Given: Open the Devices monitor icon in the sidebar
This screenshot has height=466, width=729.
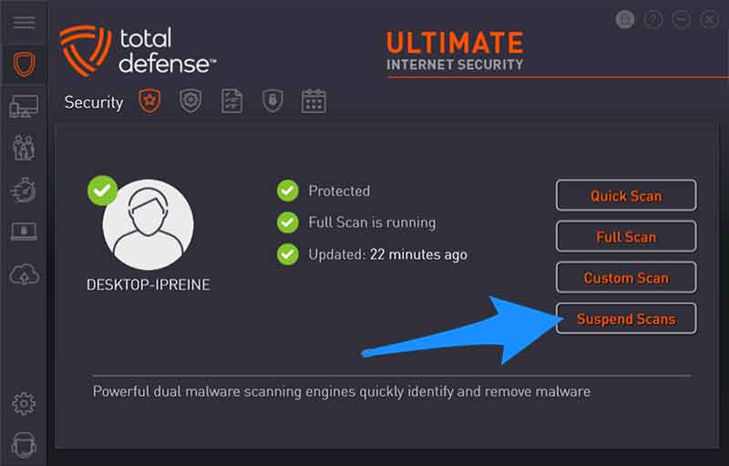Looking at the screenshot, I should [x=24, y=106].
